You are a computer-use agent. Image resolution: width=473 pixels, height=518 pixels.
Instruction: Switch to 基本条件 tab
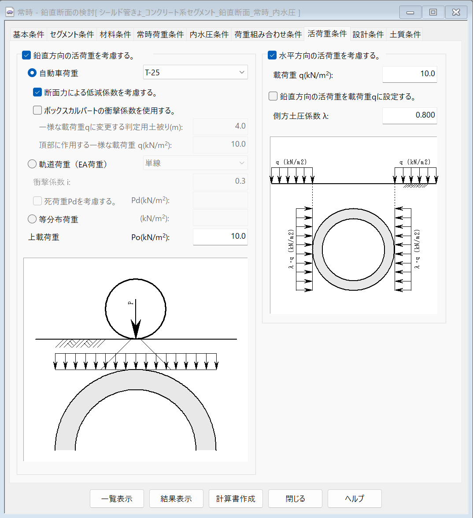29,34
